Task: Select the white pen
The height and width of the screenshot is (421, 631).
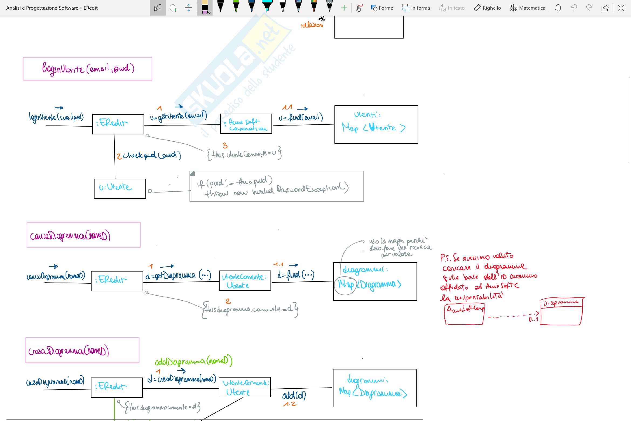Action: [283, 6]
